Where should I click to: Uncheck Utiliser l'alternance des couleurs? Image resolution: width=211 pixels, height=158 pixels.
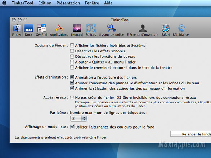pyautogui.click(x=72, y=127)
